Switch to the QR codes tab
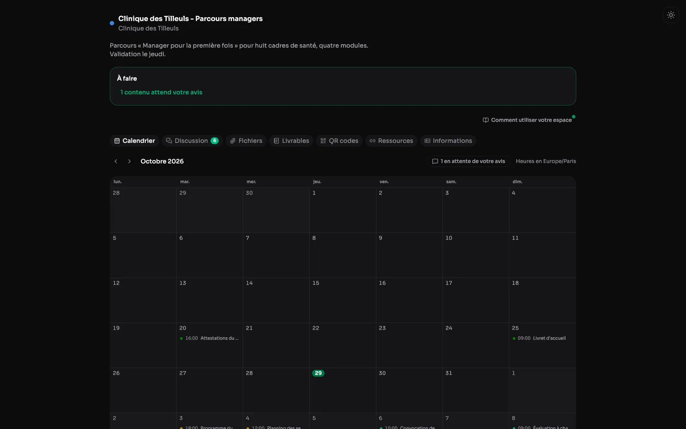This screenshot has width=686, height=429. click(x=339, y=141)
